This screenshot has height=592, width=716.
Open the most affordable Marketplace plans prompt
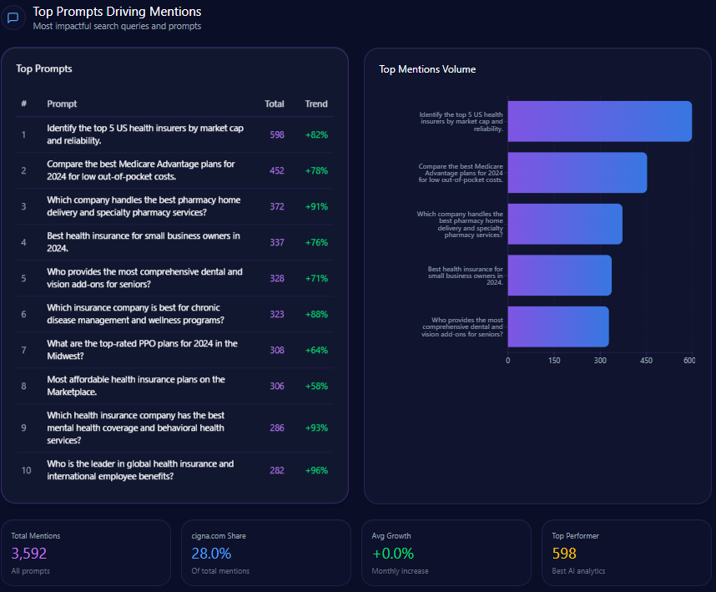tap(135, 386)
